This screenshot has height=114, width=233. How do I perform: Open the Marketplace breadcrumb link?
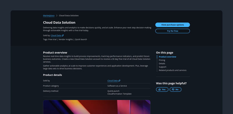(49, 16)
